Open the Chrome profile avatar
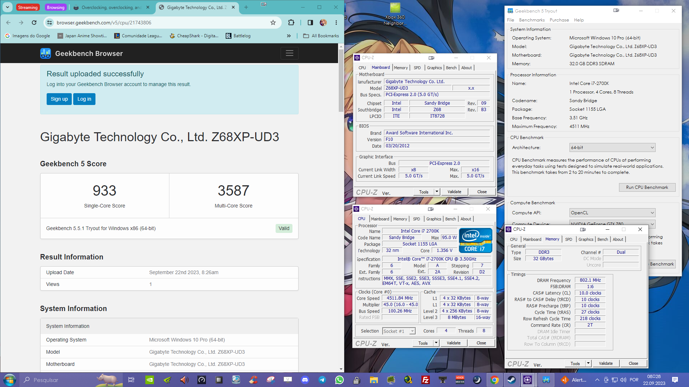 (x=323, y=23)
